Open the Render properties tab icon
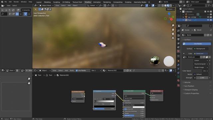The height and width of the screenshot is (120, 213). tap(178, 35)
